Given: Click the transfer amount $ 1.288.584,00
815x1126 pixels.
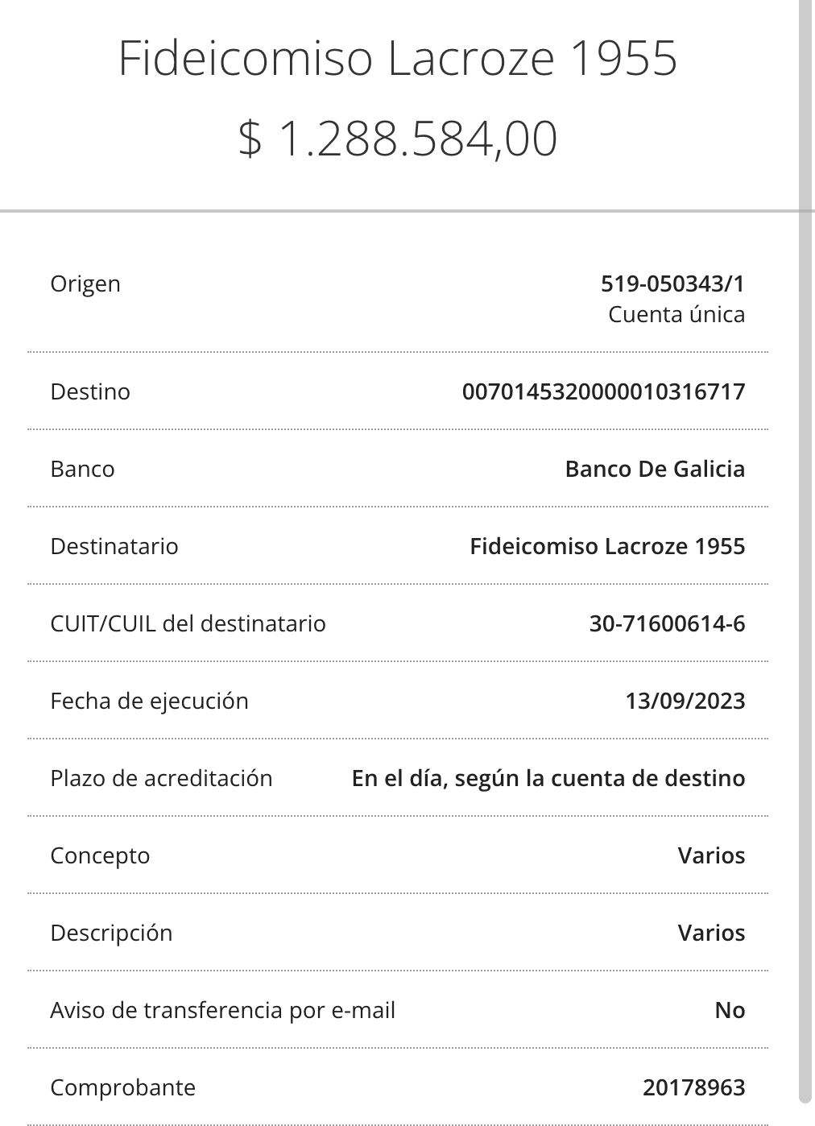Looking at the screenshot, I should coord(398,138).
